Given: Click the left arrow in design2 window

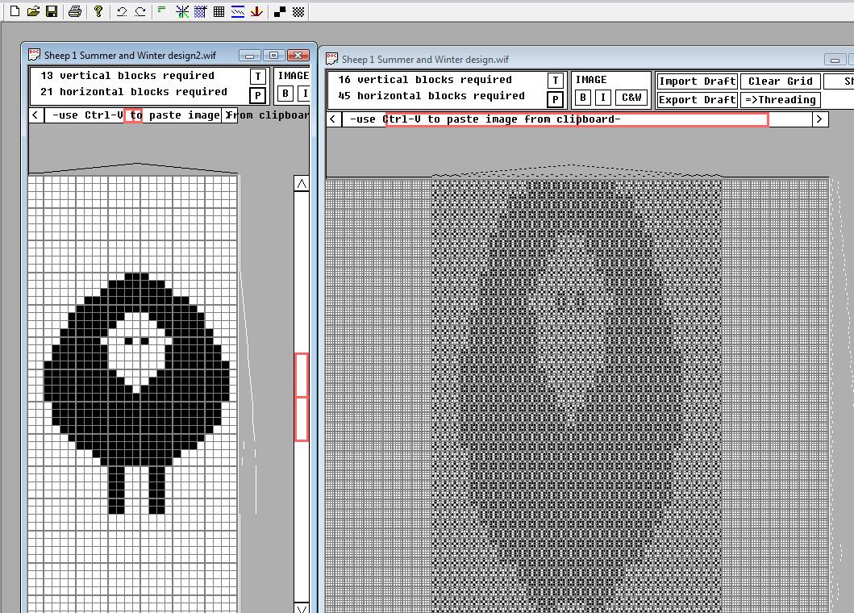Looking at the screenshot, I should (35, 115).
